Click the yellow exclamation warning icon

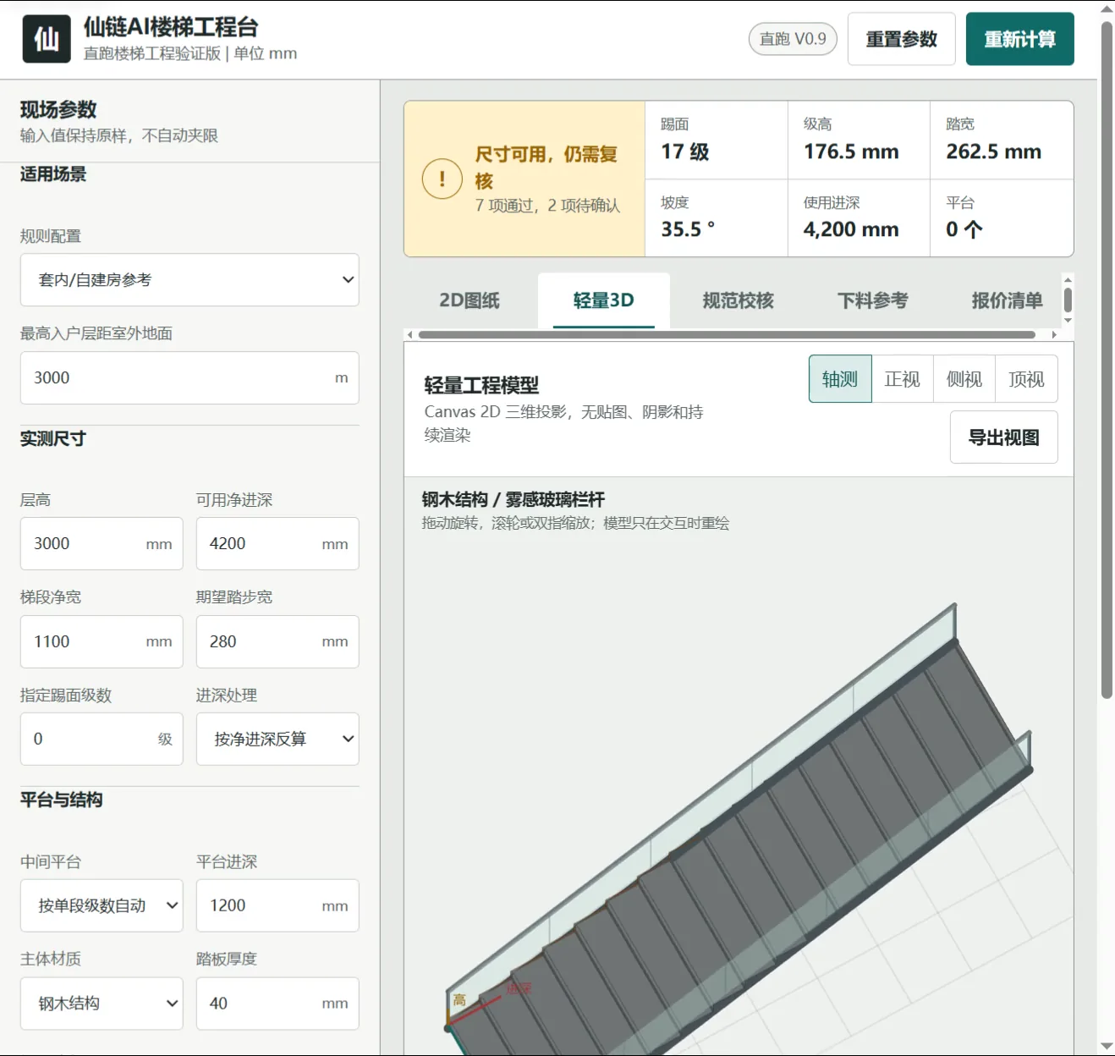(x=442, y=179)
